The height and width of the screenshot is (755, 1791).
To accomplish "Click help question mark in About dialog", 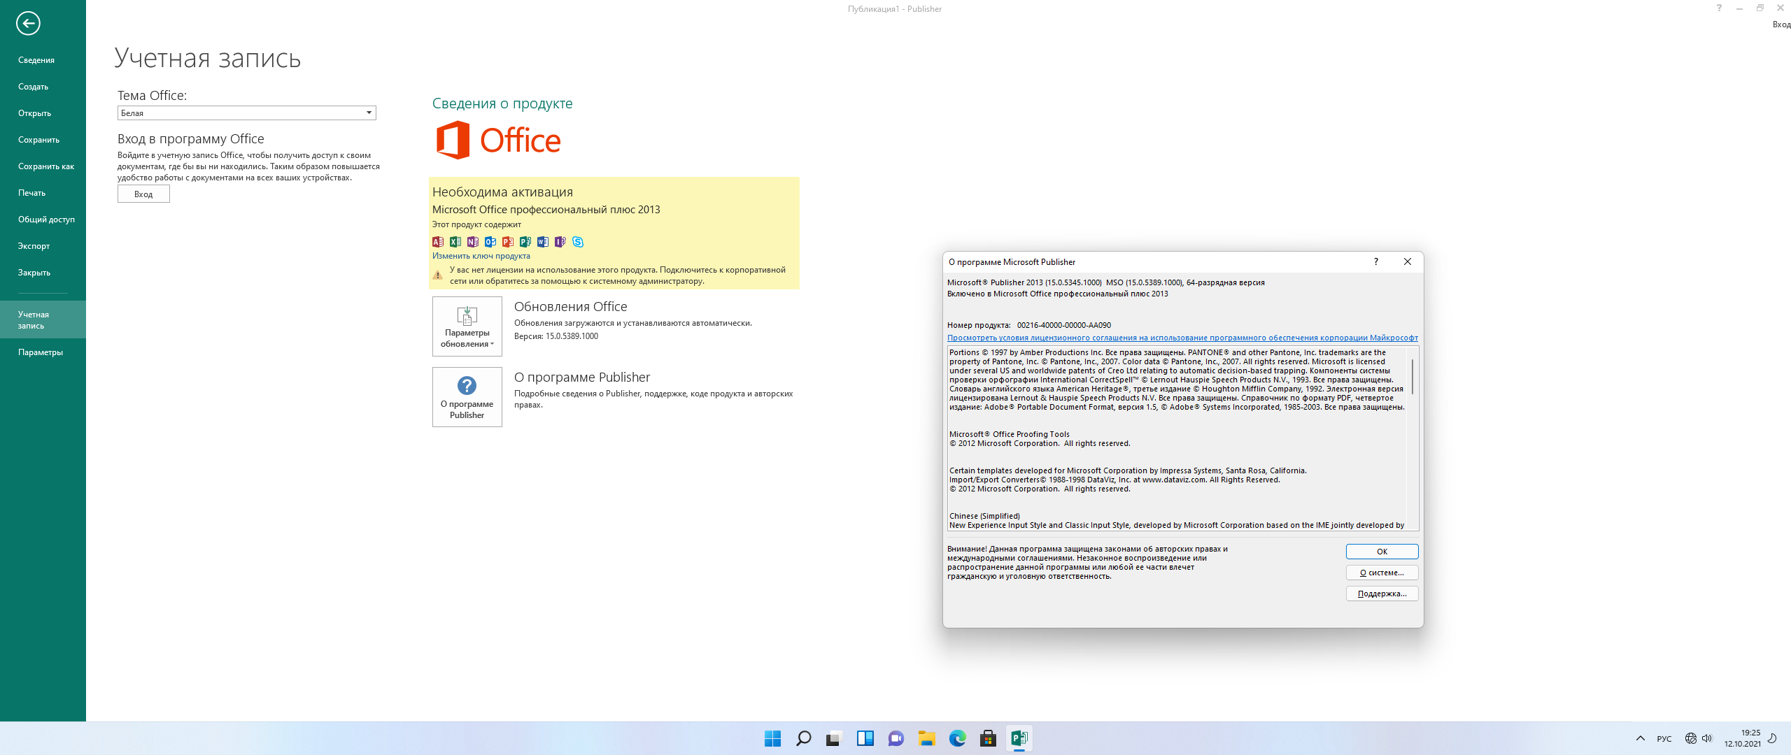I will 1376,261.
